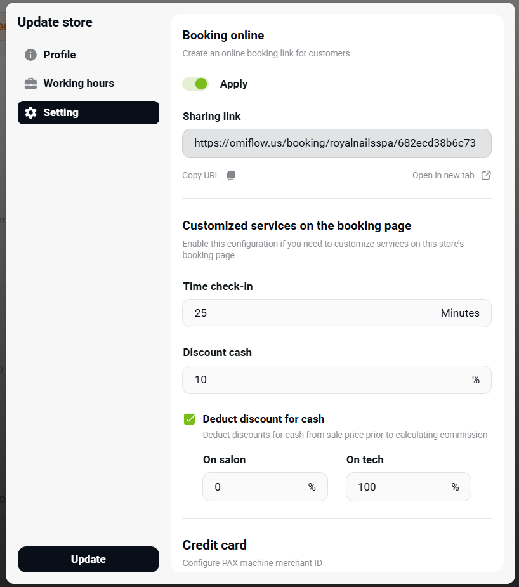Click Open in new tab link
Screen dimensions: 519x587
pyautogui.click(x=443, y=175)
